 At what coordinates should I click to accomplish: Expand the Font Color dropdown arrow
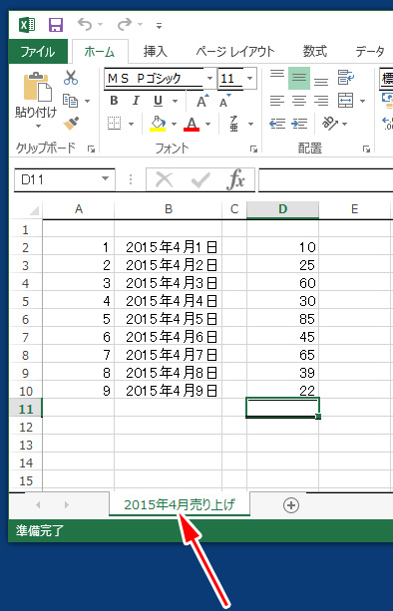[207, 124]
